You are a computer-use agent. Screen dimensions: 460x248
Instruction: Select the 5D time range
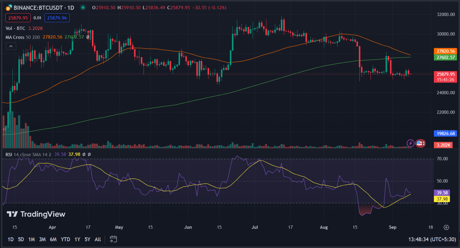coord(21,239)
